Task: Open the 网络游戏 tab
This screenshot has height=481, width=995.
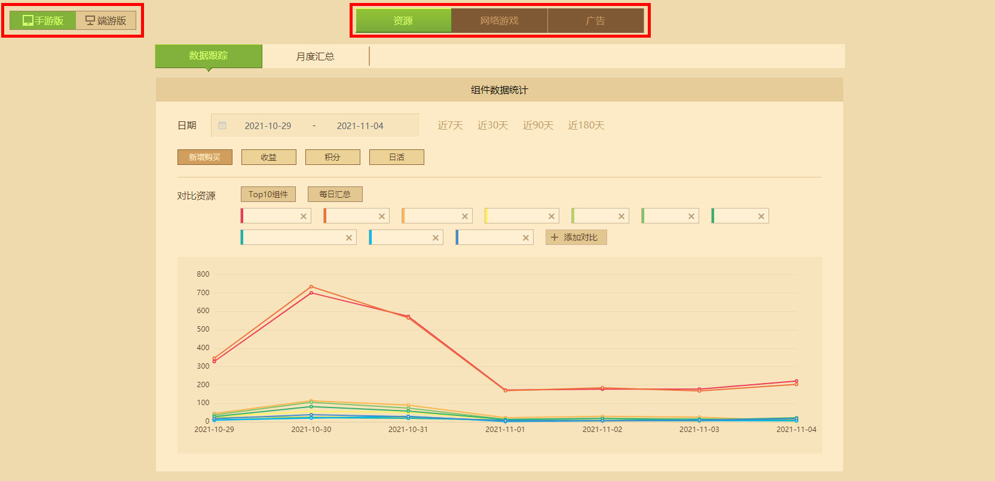Action: coord(500,20)
